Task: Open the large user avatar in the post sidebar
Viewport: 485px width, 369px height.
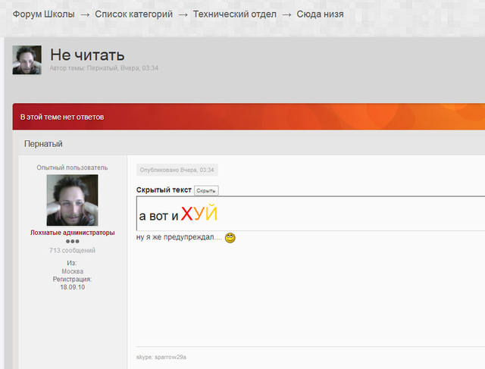Action: pos(72,200)
